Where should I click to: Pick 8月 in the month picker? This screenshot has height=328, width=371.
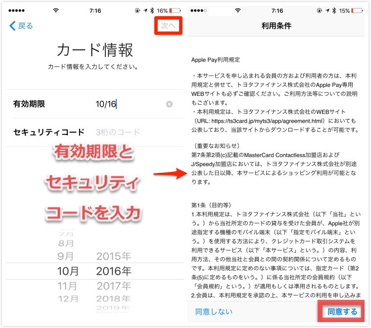tap(66, 243)
